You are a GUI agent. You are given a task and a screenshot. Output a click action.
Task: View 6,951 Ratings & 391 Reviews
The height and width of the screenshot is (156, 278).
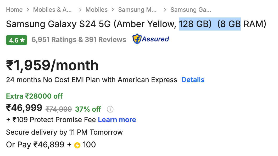tap(79, 40)
